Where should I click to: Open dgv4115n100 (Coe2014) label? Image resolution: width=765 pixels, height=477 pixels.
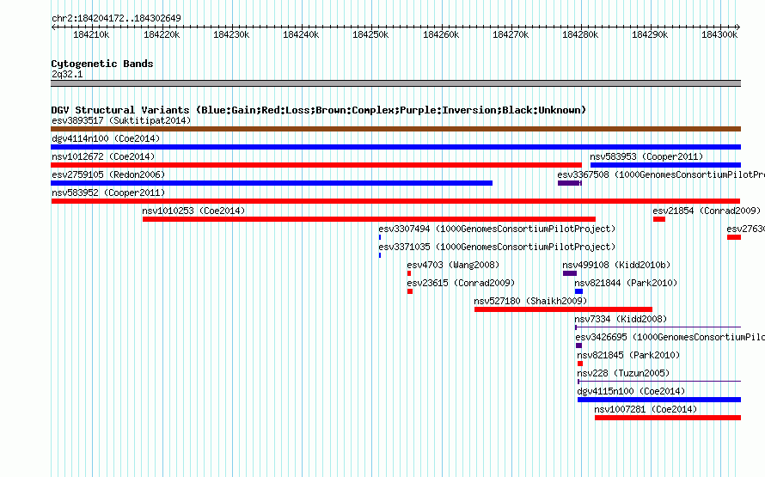pyautogui.click(x=631, y=391)
